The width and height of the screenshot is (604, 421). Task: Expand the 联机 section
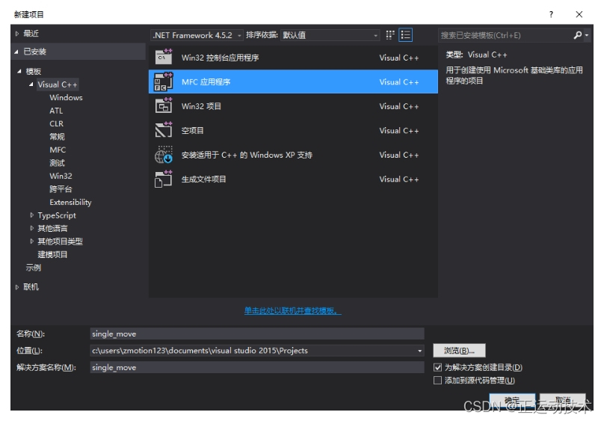point(17,286)
